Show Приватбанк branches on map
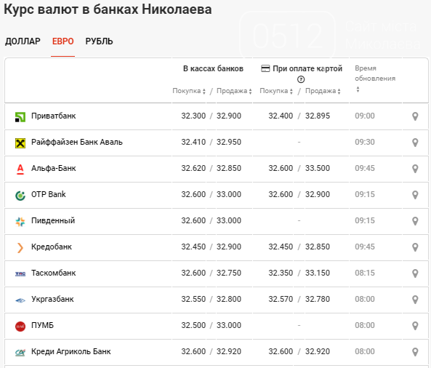Viewport: 431px width, 368px height. tap(415, 116)
